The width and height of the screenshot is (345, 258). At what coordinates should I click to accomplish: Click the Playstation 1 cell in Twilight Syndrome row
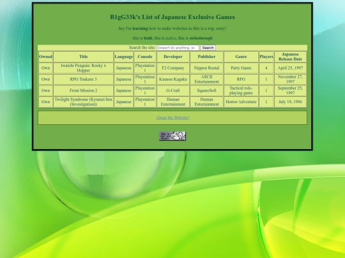coord(145,102)
